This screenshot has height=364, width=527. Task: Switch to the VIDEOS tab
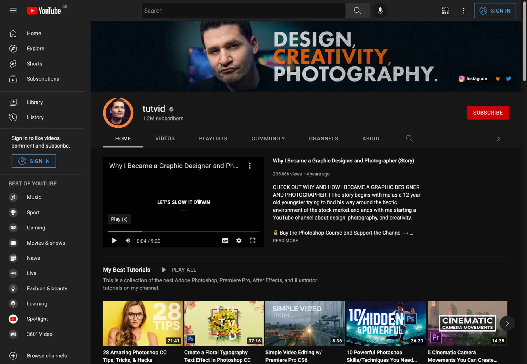point(165,138)
